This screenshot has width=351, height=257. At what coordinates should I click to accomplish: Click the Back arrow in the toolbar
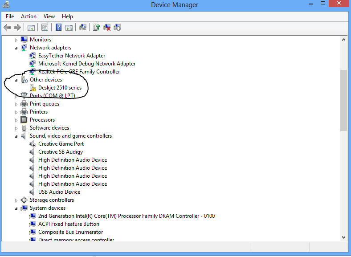coord(7,28)
